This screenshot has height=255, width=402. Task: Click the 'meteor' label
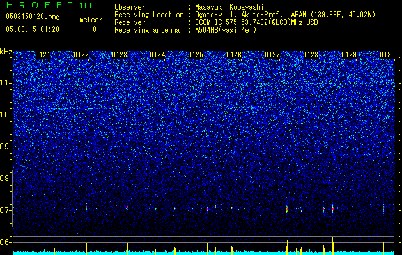pos(91,20)
